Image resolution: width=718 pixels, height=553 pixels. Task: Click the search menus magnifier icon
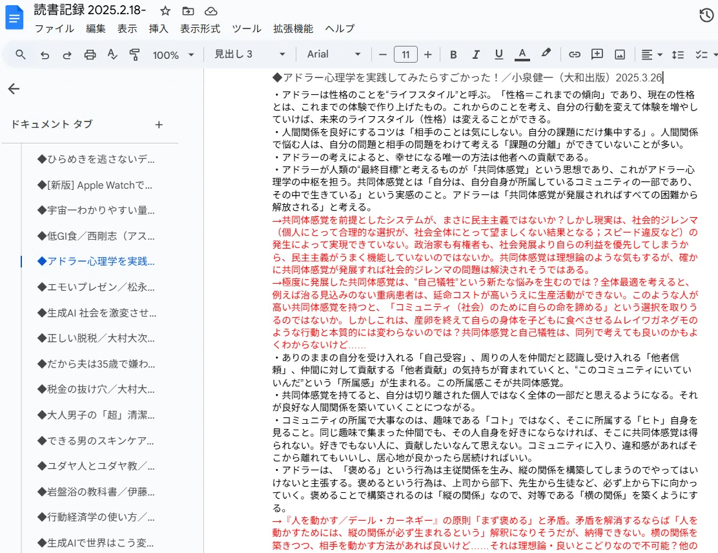click(x=20, y=54)
